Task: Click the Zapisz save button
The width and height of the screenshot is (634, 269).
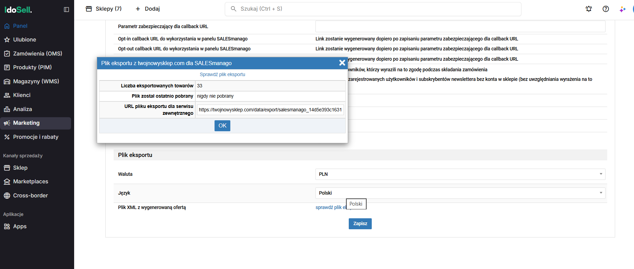Action: tap(360, 224)
